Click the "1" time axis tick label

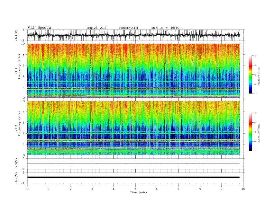click(x=49, y=189)
